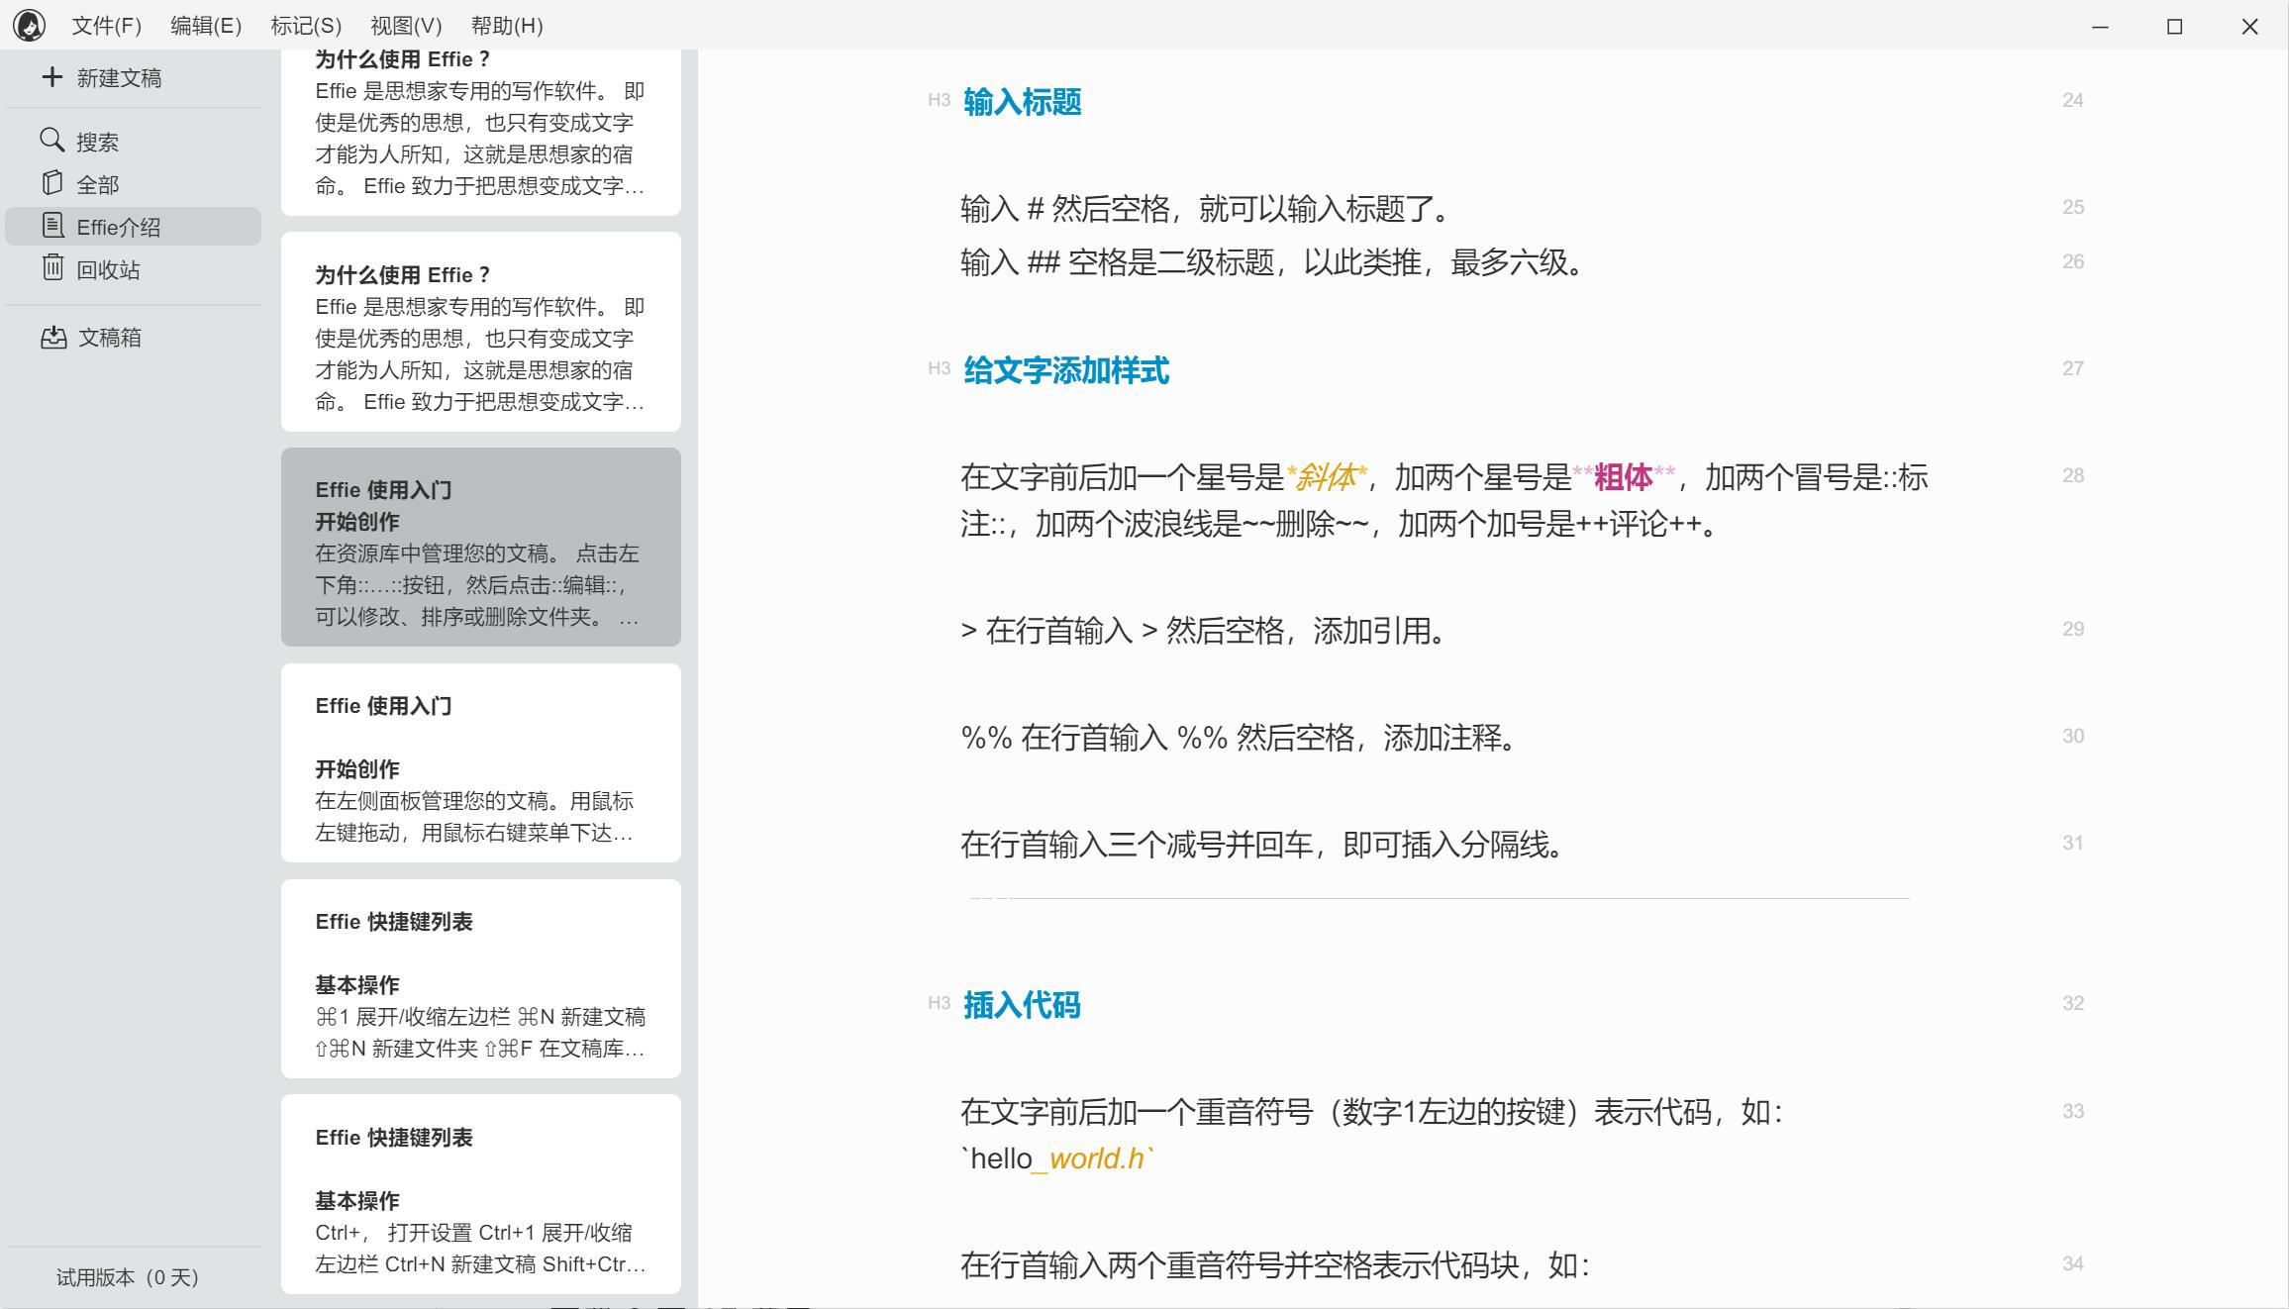
Task: Open the first Effie 快捷键列表 document card
Action: pyautogui.click(x=480, y=978)
